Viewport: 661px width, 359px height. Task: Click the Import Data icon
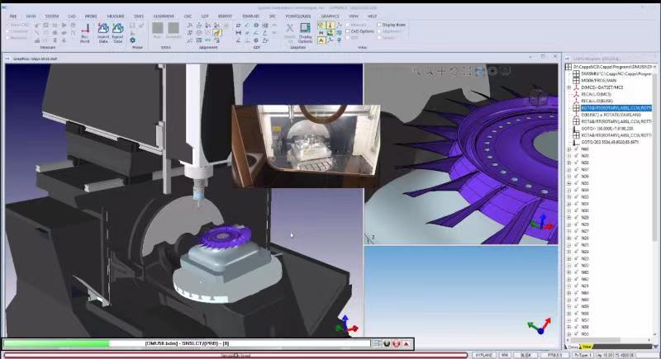(x=104, y=32)
